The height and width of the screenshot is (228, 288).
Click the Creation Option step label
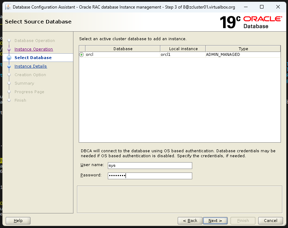pyautogui.click(x=30, y=75)
